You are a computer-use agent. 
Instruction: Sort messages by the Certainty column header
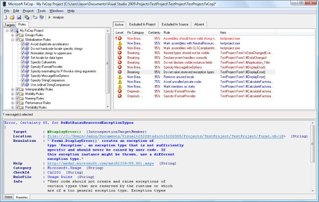click(154, 32)
